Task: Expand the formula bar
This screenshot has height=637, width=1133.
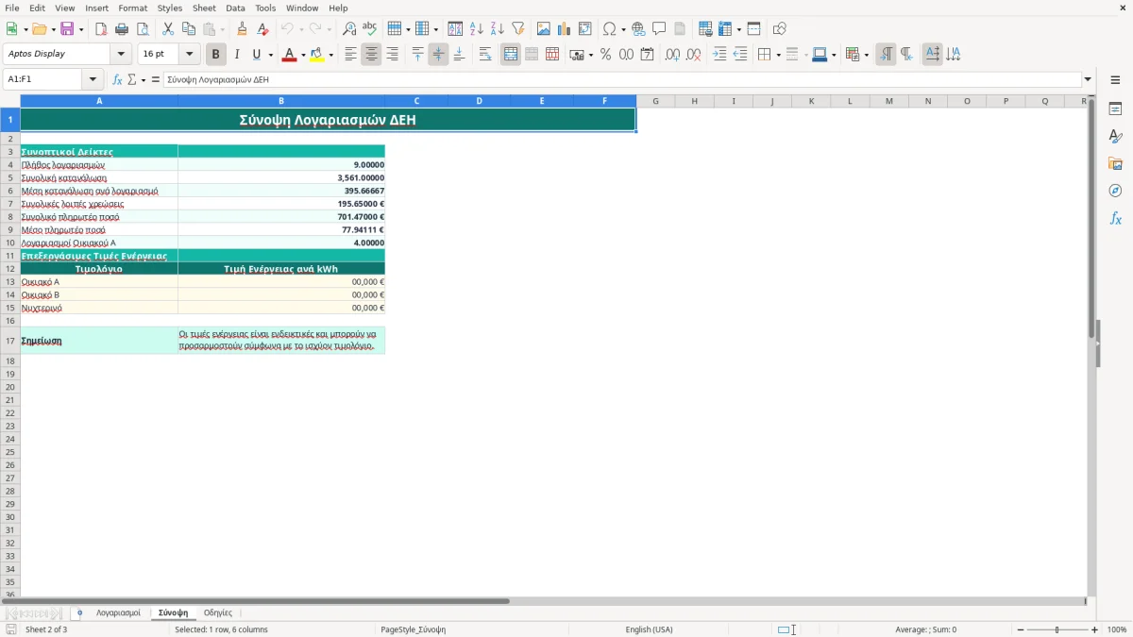Action: click(1089, 80)
